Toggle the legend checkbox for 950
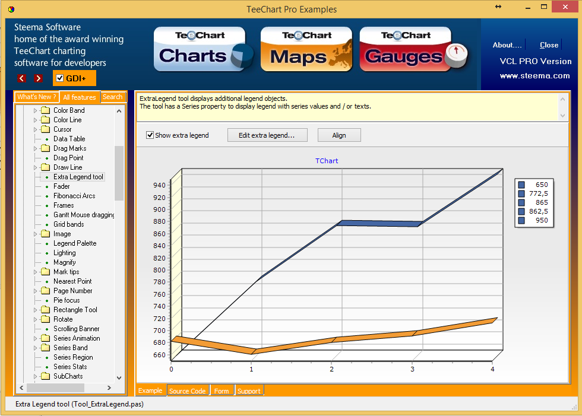Screen dimensions: 582x416 click(521, 220)
